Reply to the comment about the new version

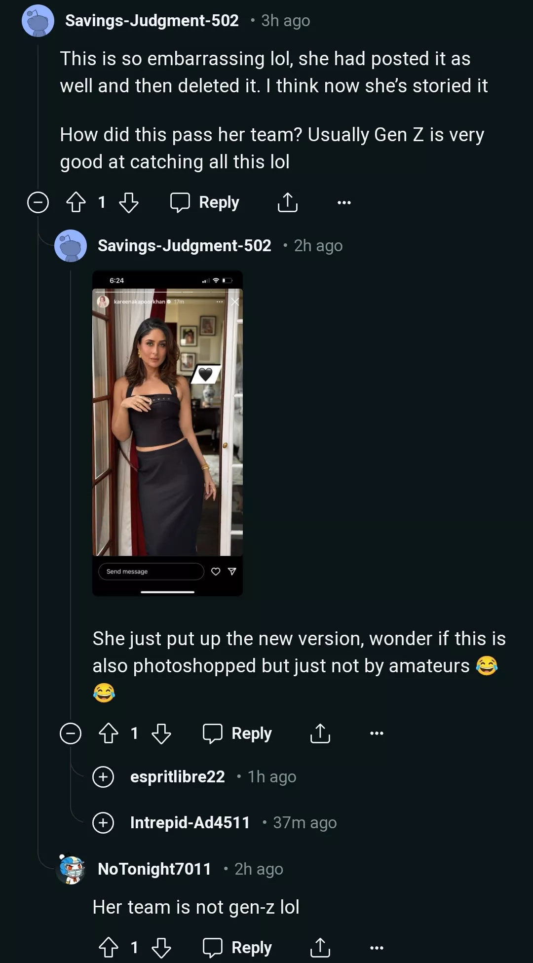[237, 733]
